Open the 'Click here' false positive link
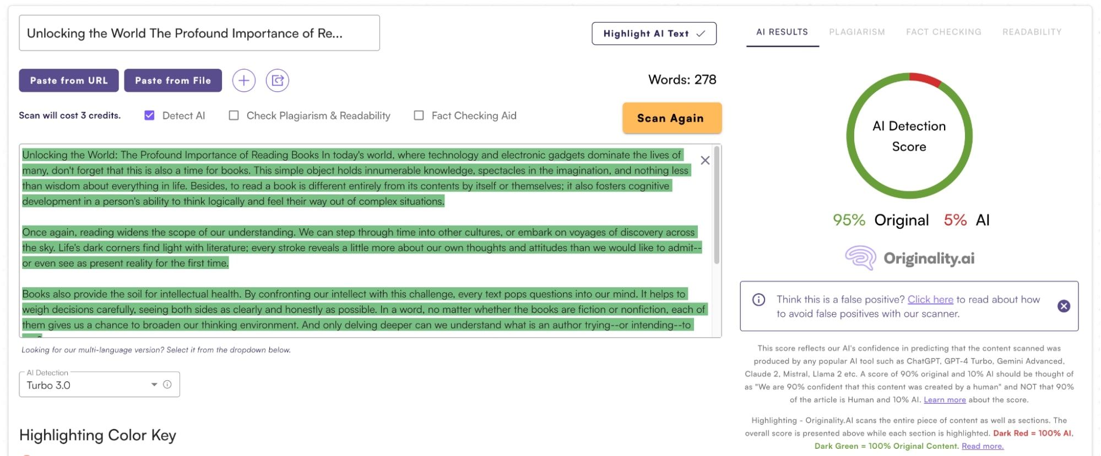The height and width of the screenshot is (456, 1101). point(930,299)
